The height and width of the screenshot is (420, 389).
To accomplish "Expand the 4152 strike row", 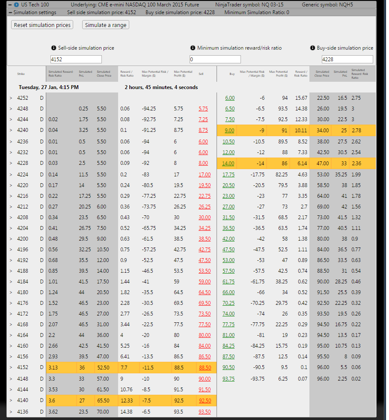I will point(11,367).
